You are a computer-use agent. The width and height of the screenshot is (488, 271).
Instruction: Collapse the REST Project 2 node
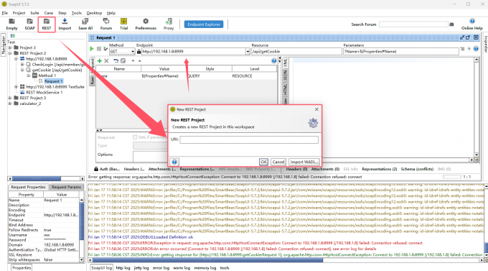[x=10, y=53]
